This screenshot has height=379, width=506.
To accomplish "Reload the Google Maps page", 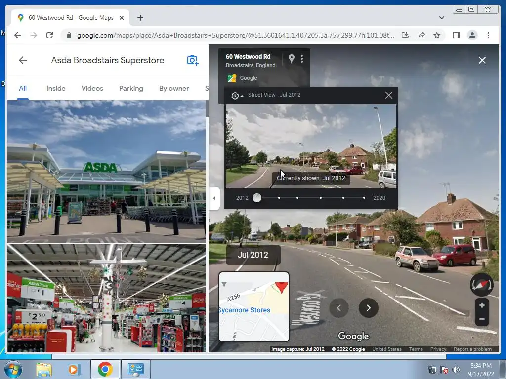I will click(49, 35).
